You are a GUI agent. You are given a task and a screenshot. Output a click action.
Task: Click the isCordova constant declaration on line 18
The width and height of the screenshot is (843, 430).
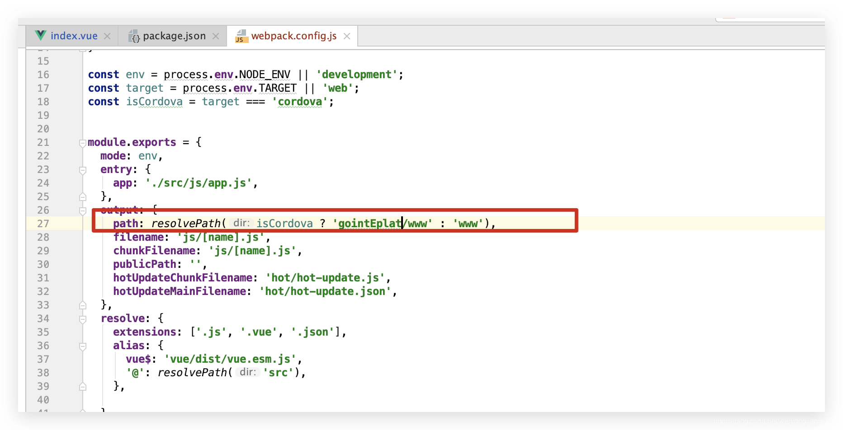[x=154, y=102]
